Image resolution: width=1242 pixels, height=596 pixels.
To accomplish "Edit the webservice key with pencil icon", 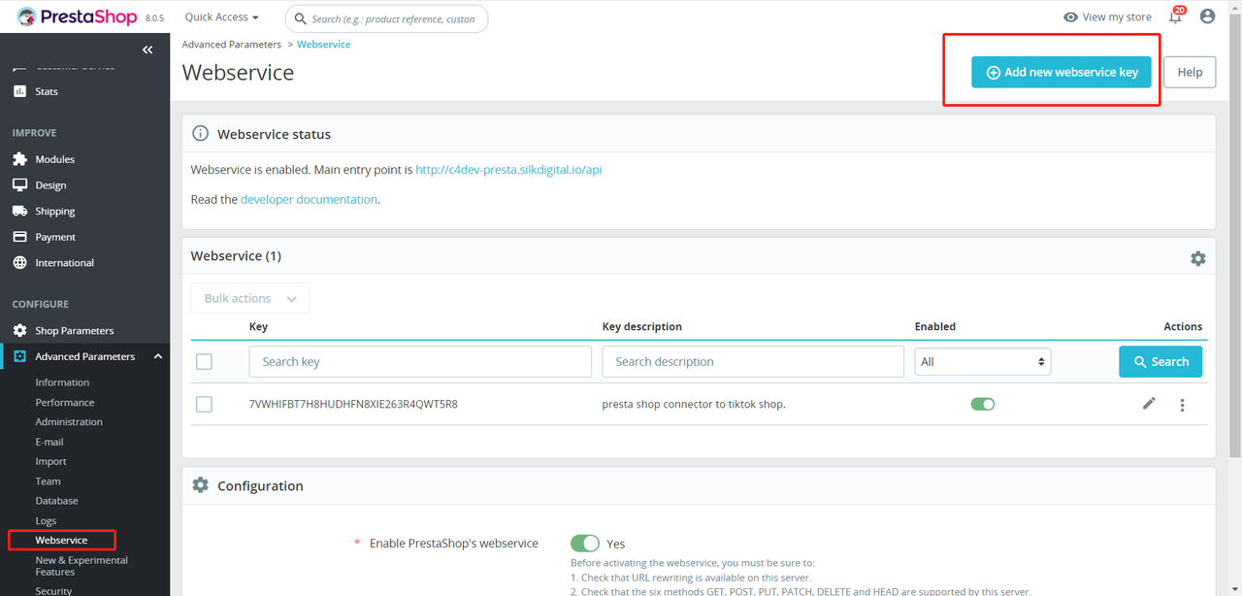I will pyautogui.click(x=1149, y=403).
